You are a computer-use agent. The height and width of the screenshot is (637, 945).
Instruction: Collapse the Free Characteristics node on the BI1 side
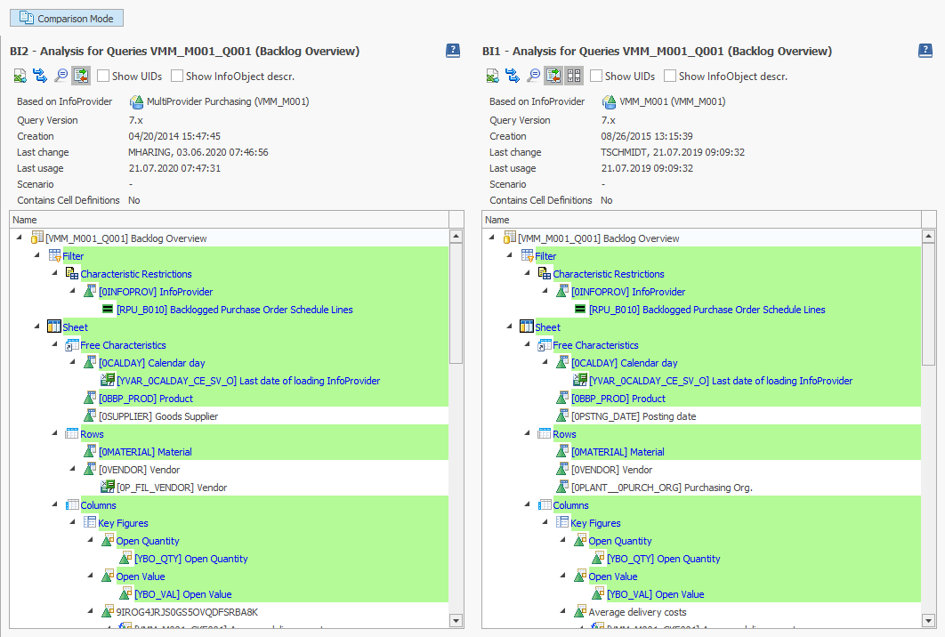pyautogui.click(x=527, y=344)
